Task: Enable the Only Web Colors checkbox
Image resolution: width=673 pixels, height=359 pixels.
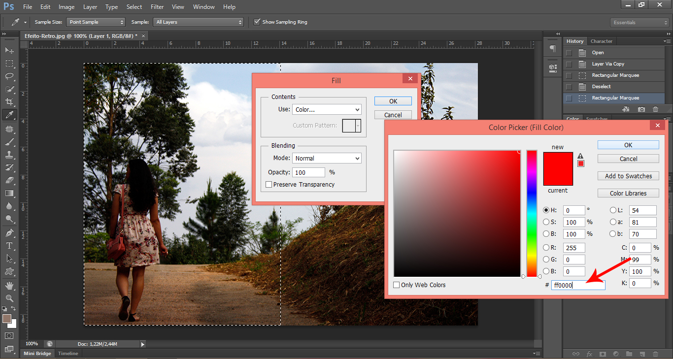Action: 397,285
